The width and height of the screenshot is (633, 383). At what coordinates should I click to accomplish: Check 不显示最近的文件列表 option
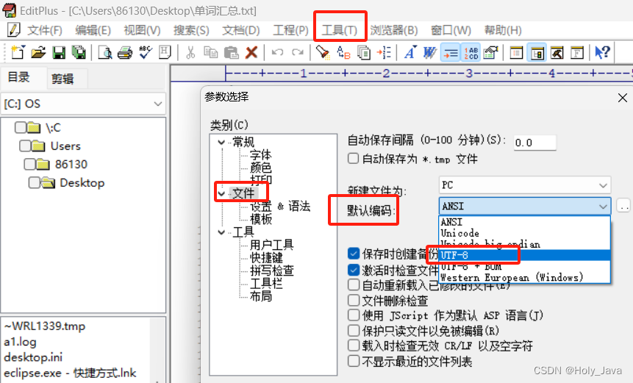pyautogui.click(x=353, y=361)
